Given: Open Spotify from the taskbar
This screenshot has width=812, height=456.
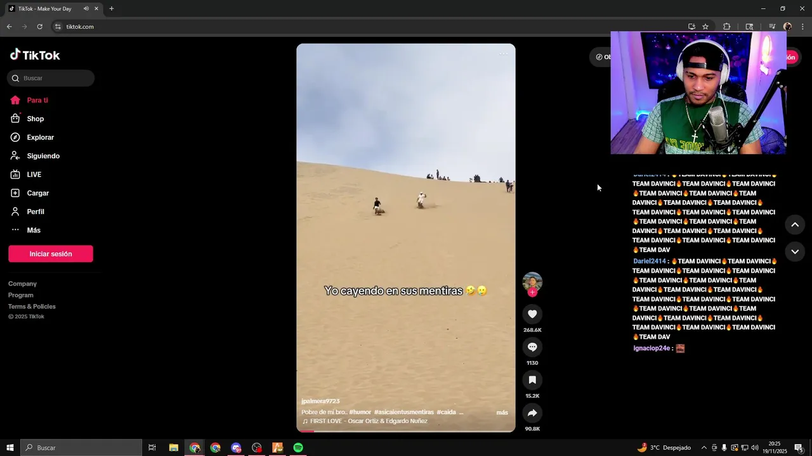Looking at the screenshot, I should [x=298, y=448].
